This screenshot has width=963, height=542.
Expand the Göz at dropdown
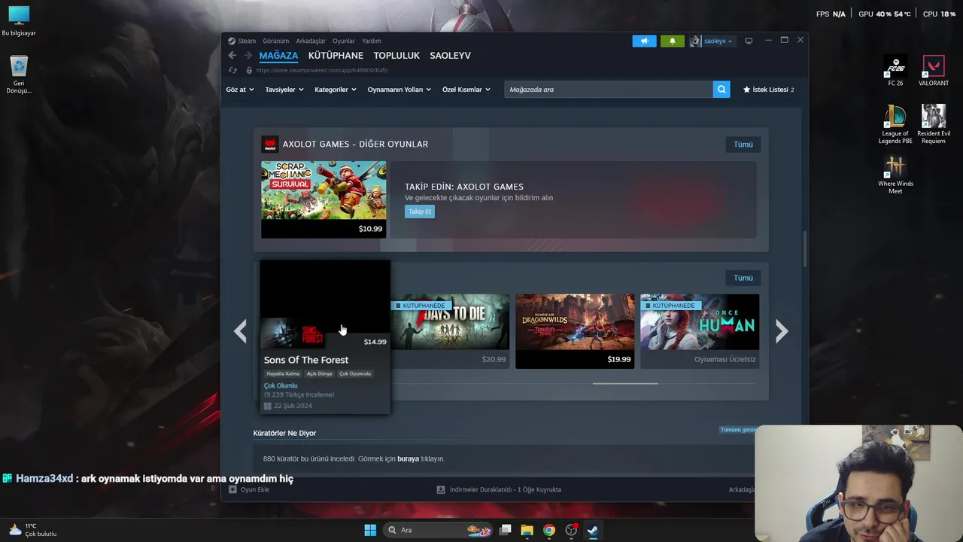tap(240, 90)
